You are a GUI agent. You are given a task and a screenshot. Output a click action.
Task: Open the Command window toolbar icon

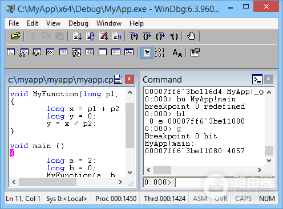pos(11,52)
